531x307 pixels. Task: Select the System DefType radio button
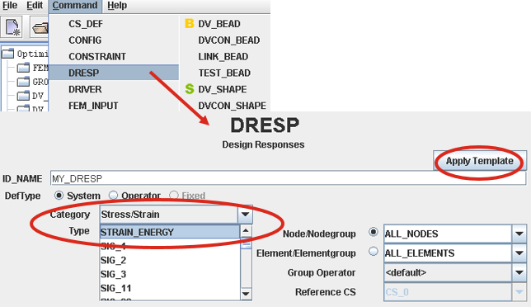click(59, 196)
